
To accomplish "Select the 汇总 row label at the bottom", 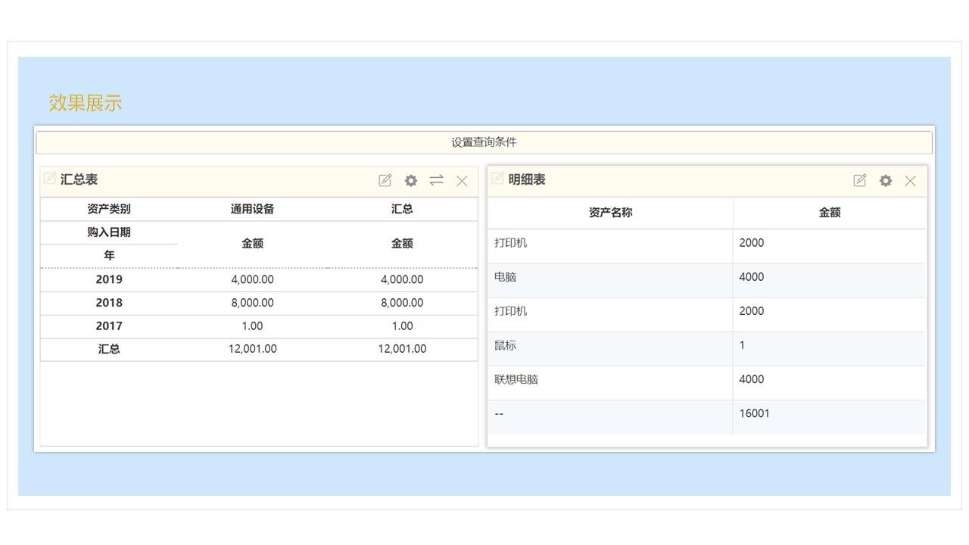I will coord(109,349).
